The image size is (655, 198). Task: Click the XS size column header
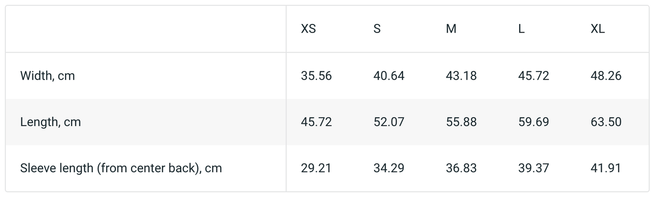pyautogui.click(x=308, y=29)
